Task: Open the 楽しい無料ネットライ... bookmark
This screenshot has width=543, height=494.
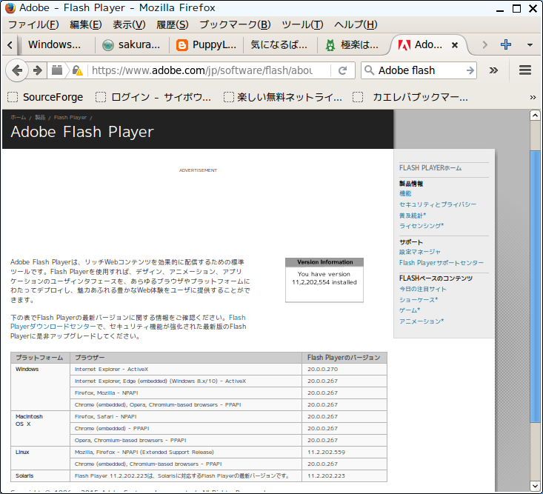Action: pos(282,97)
